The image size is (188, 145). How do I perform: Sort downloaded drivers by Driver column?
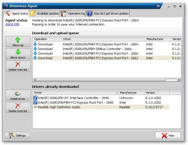click(x=75, y=93)
